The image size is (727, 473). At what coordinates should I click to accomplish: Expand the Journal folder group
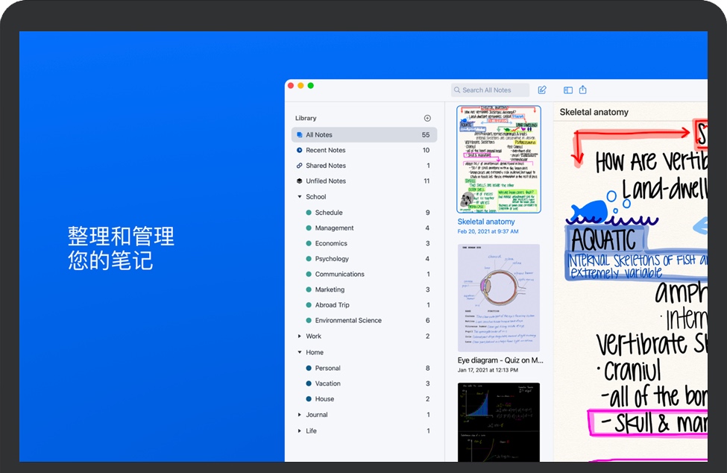(300, 415)
